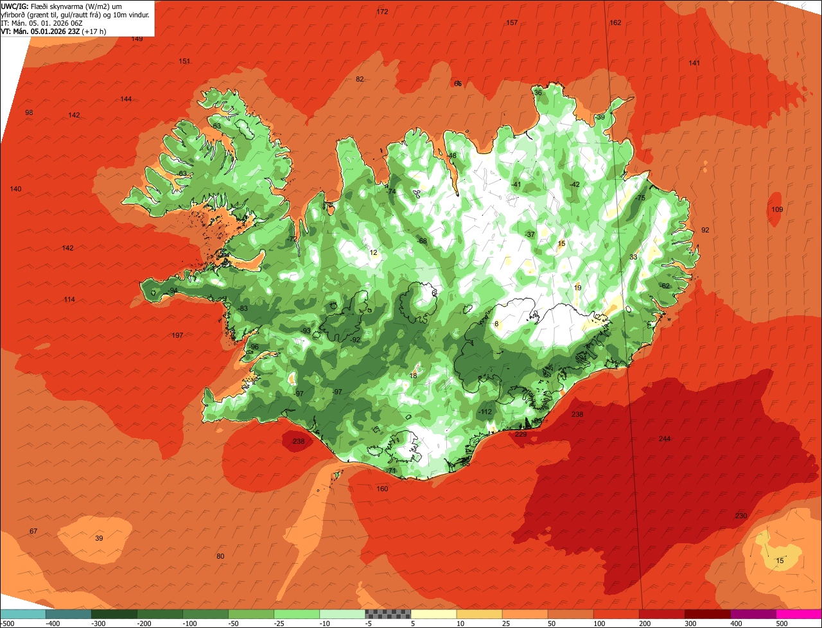Click the map value 162 near the meridian line
822x628 pixels.
click(x=615, y=22)
